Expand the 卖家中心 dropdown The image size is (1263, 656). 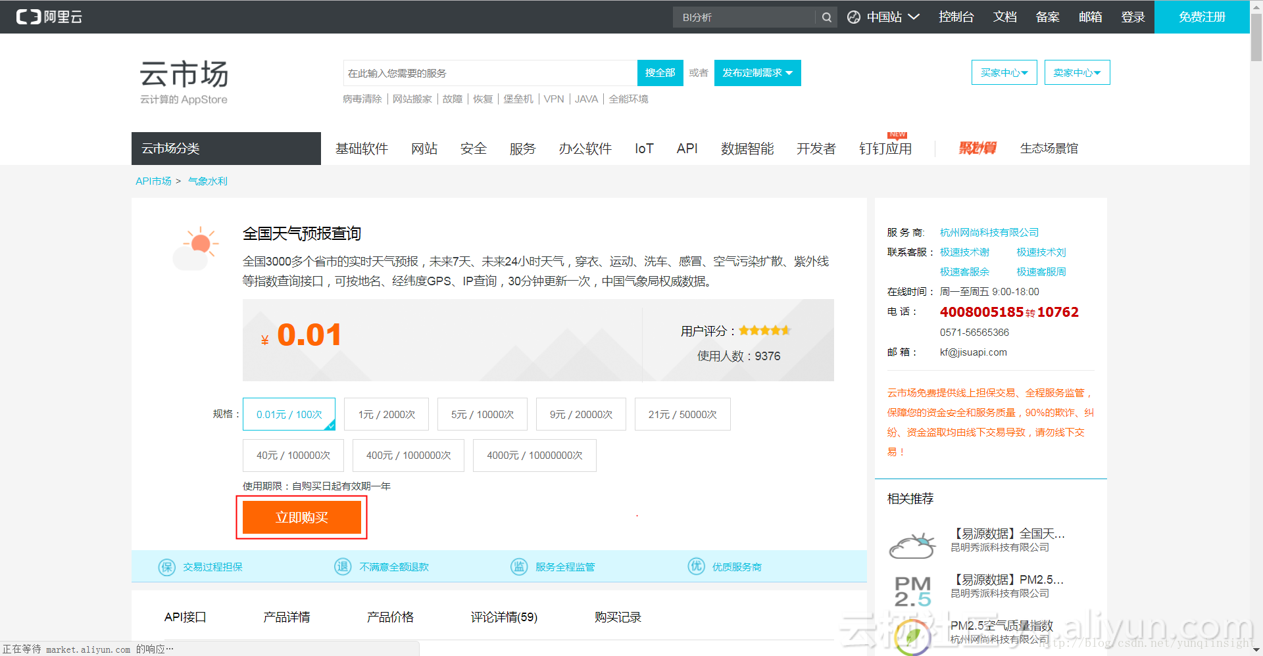[x=1077, y=72]
